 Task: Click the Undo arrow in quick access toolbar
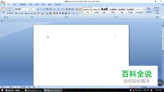point(4,21)
